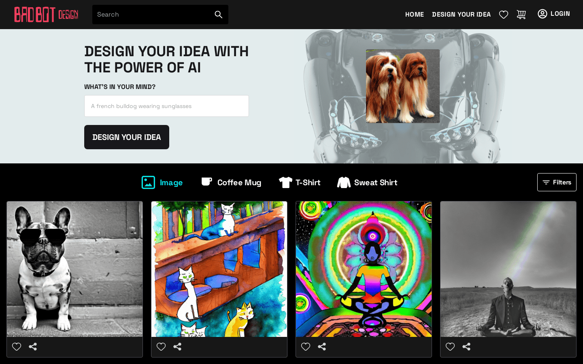Like the watercolor cats image
The width and height of the screenshot is (583, 364).
(x=161, y=347)
